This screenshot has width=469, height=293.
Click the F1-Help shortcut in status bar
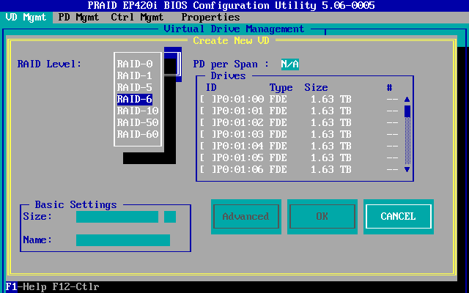coord(26,287)
